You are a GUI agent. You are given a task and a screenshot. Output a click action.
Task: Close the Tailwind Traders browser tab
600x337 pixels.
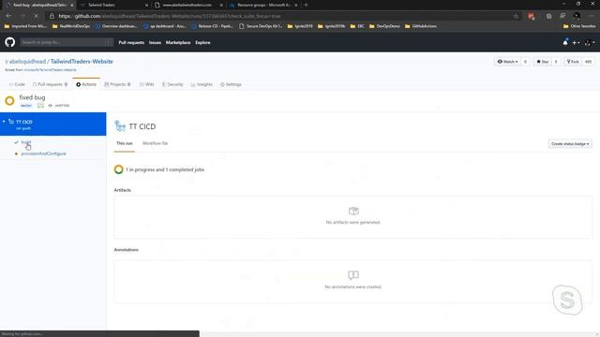[x=146, y=6]
